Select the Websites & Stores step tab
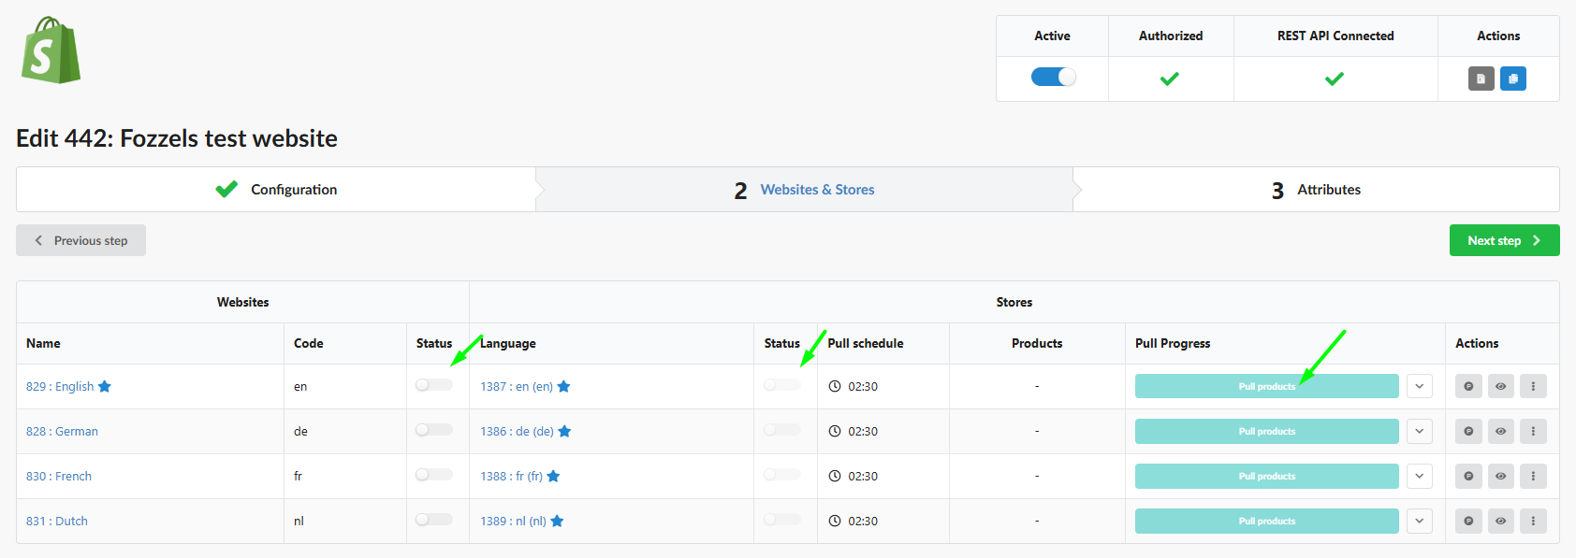 click(805, 190)
